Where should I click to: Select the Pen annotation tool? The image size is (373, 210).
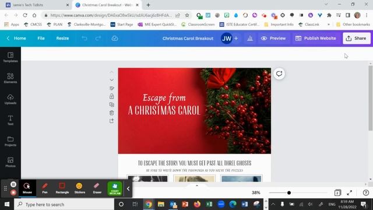click(45, 188)
